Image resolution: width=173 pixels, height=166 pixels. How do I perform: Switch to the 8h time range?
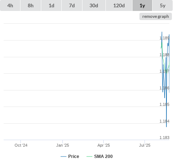(x=31, y=5)
